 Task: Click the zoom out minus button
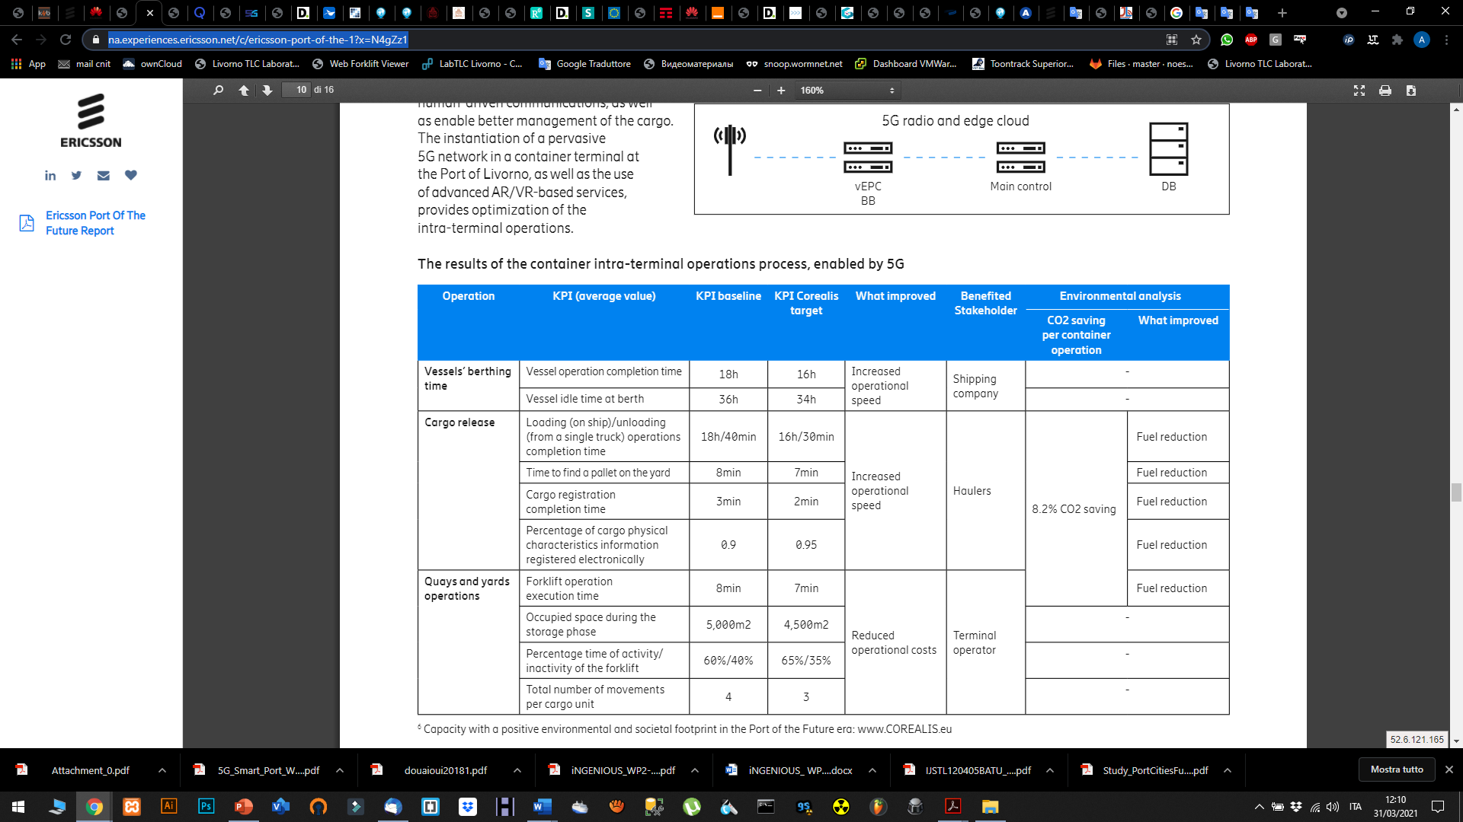(757, 90)
